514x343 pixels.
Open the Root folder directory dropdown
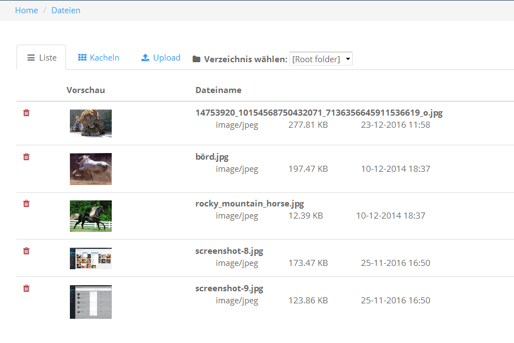pos(321,59)
